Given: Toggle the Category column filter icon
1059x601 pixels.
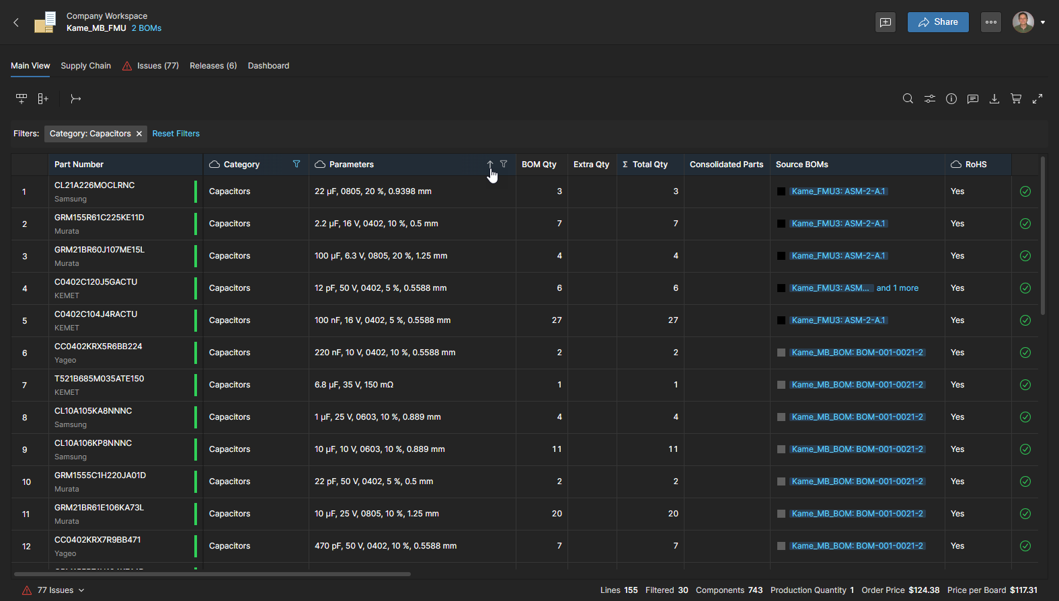Looking at the screenshot, I should (x=297, y=164).
